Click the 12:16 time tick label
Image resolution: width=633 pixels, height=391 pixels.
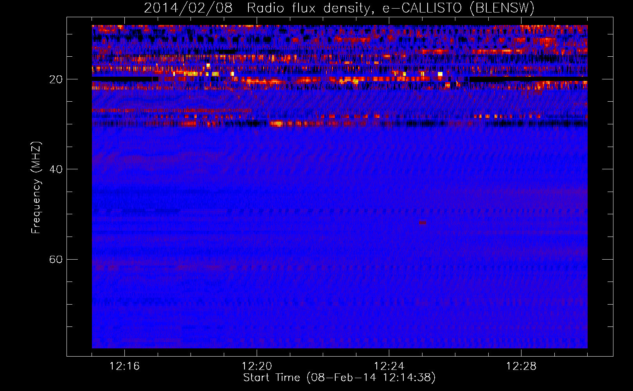[x=124, y=366]
